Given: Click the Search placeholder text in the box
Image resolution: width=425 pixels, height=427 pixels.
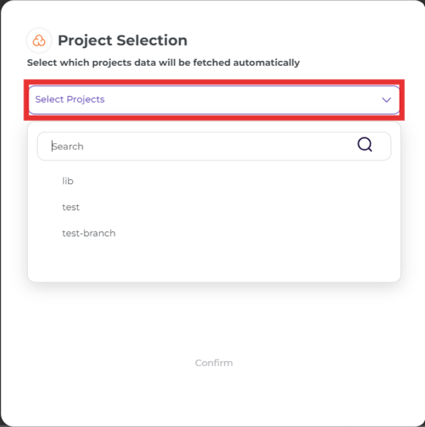Looking at the screenshot, I should (x=68, y=147).
